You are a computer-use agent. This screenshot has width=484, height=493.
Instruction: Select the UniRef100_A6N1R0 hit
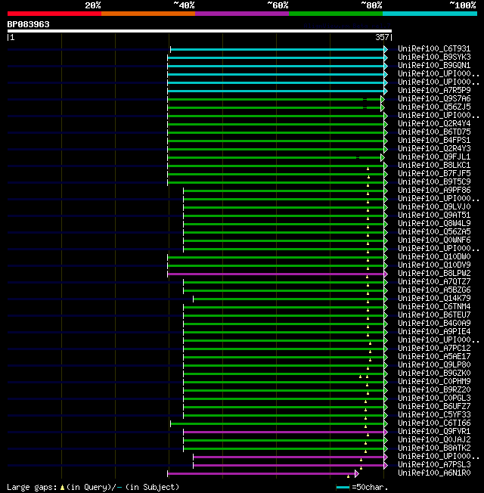(434, 473)
